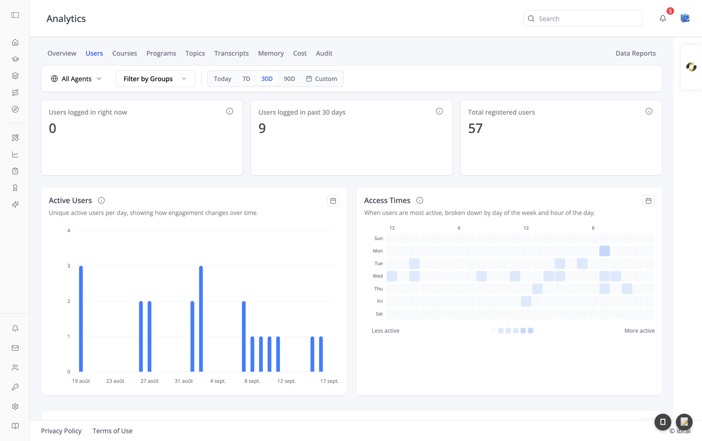702x441 pixels.
Task: Open the Privacy Policy link
Action: click(x=61, y=431)
